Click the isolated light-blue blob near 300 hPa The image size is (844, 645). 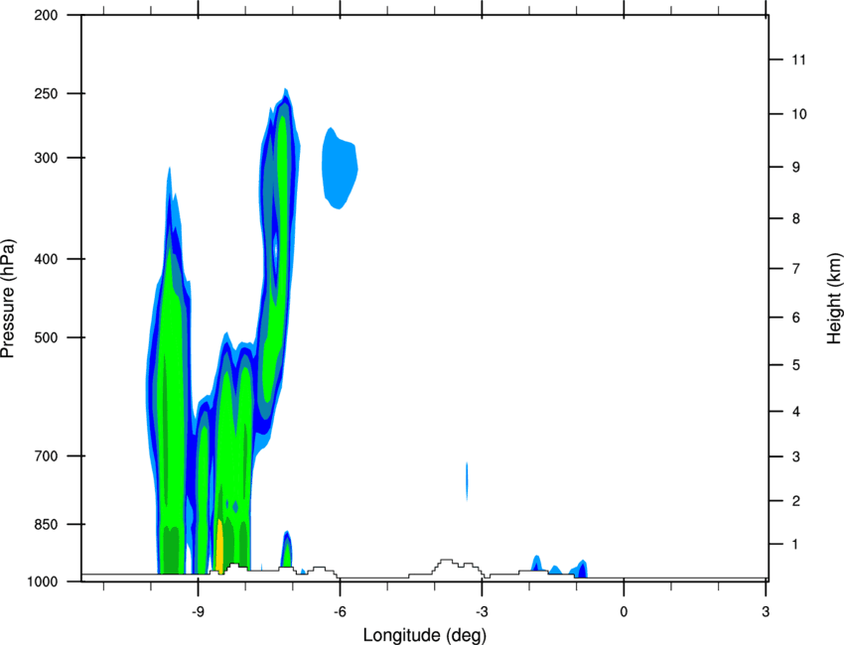click(340, 168)
